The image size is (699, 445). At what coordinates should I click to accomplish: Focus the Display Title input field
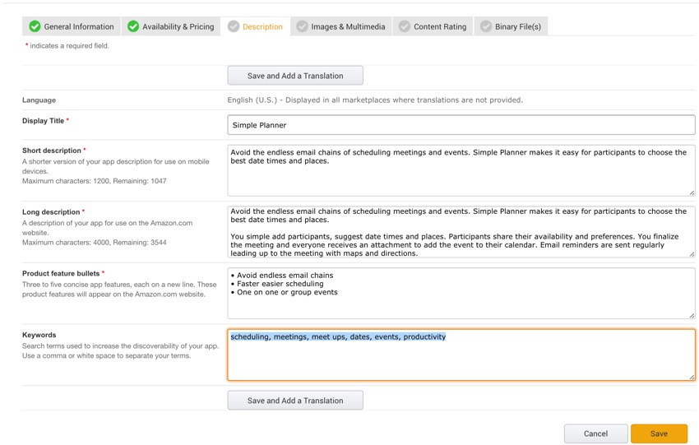pyautogui.click(x=461, y=125)
